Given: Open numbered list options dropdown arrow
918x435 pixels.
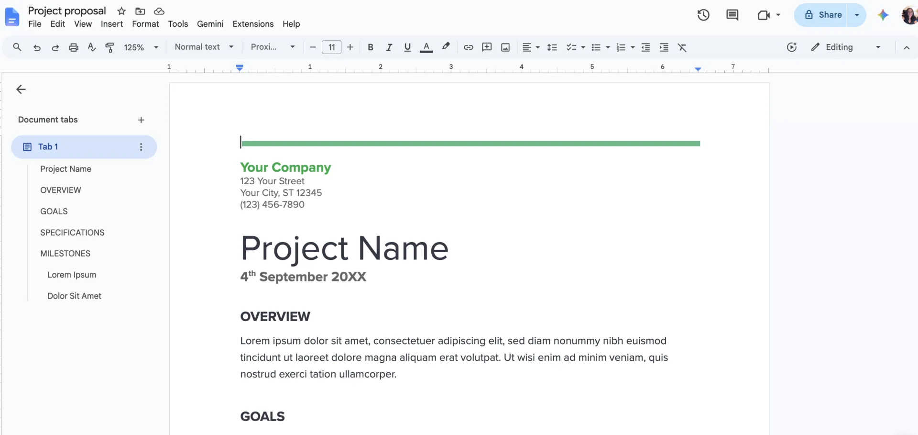Looking at the screenshot, I should tap(633, 47).
